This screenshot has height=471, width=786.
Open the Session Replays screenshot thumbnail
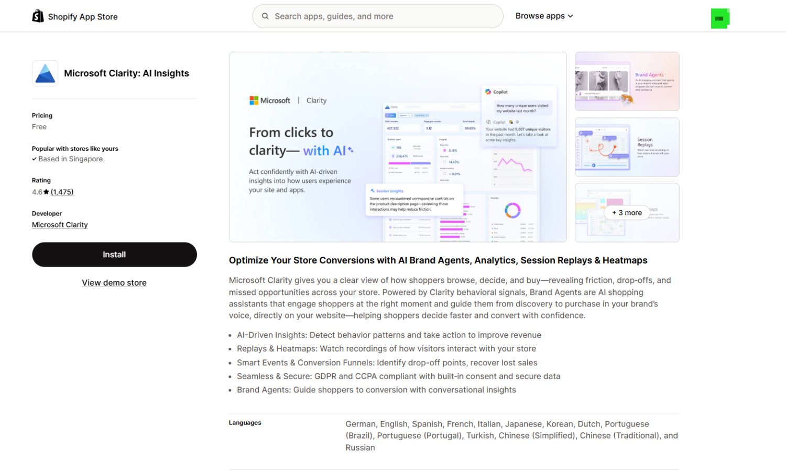coord(627,147)
